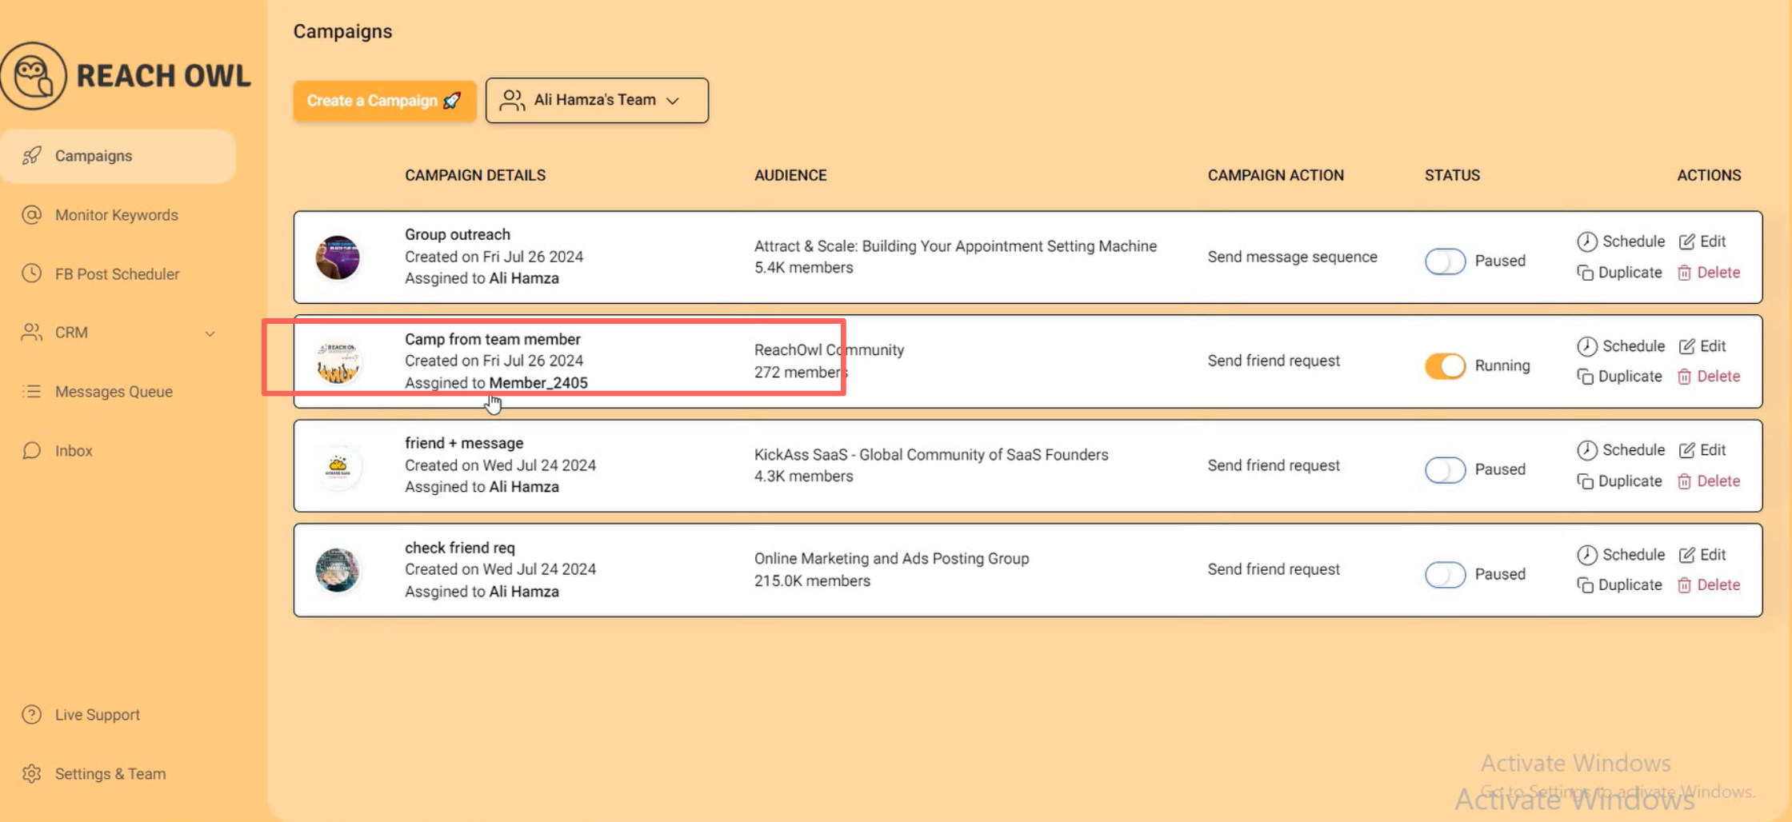
Task: Click Delete trash icon for friend + message
Action: tap(1684, 481)
